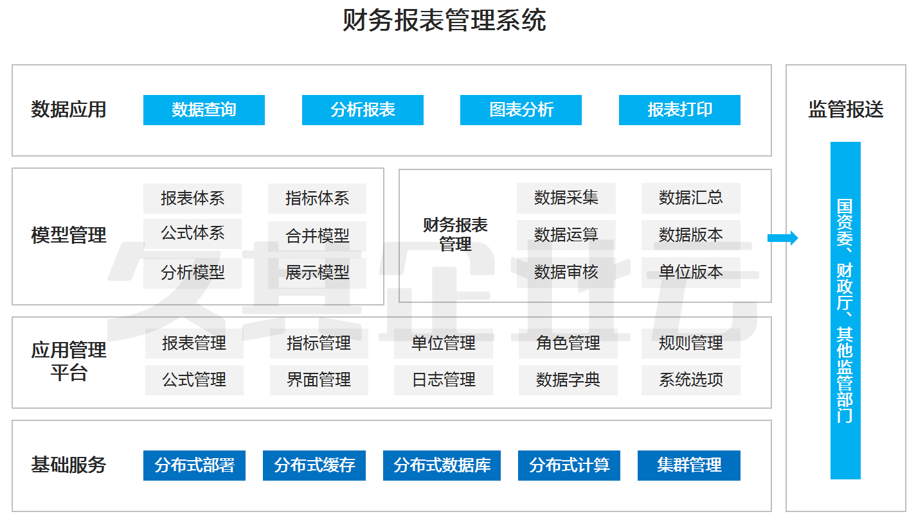Image resolution: width=907 pixels, height=523 pixels.
Task: Select the 数据审核 box
Action: click(566, 272)
